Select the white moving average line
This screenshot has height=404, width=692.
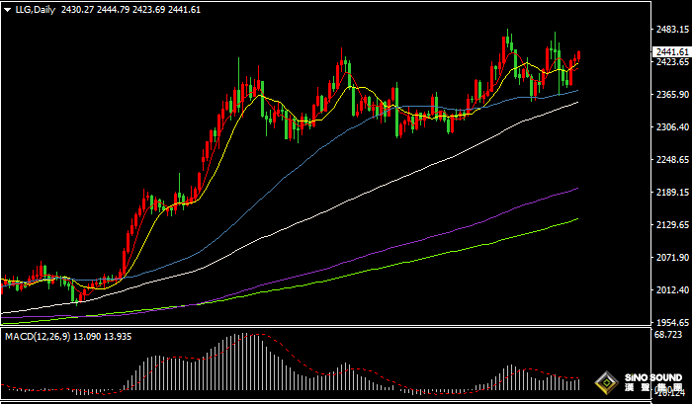pyautogui.click(x=395, y=177)
